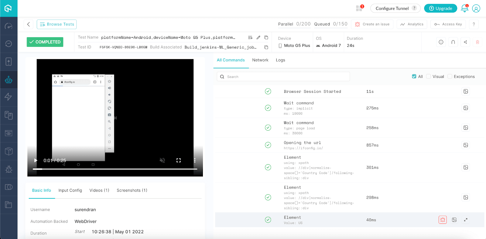Image resolution: width=486 pixels, height=239 pixels.
Task: Enter fullscreen on the video player
Action: 179,160
